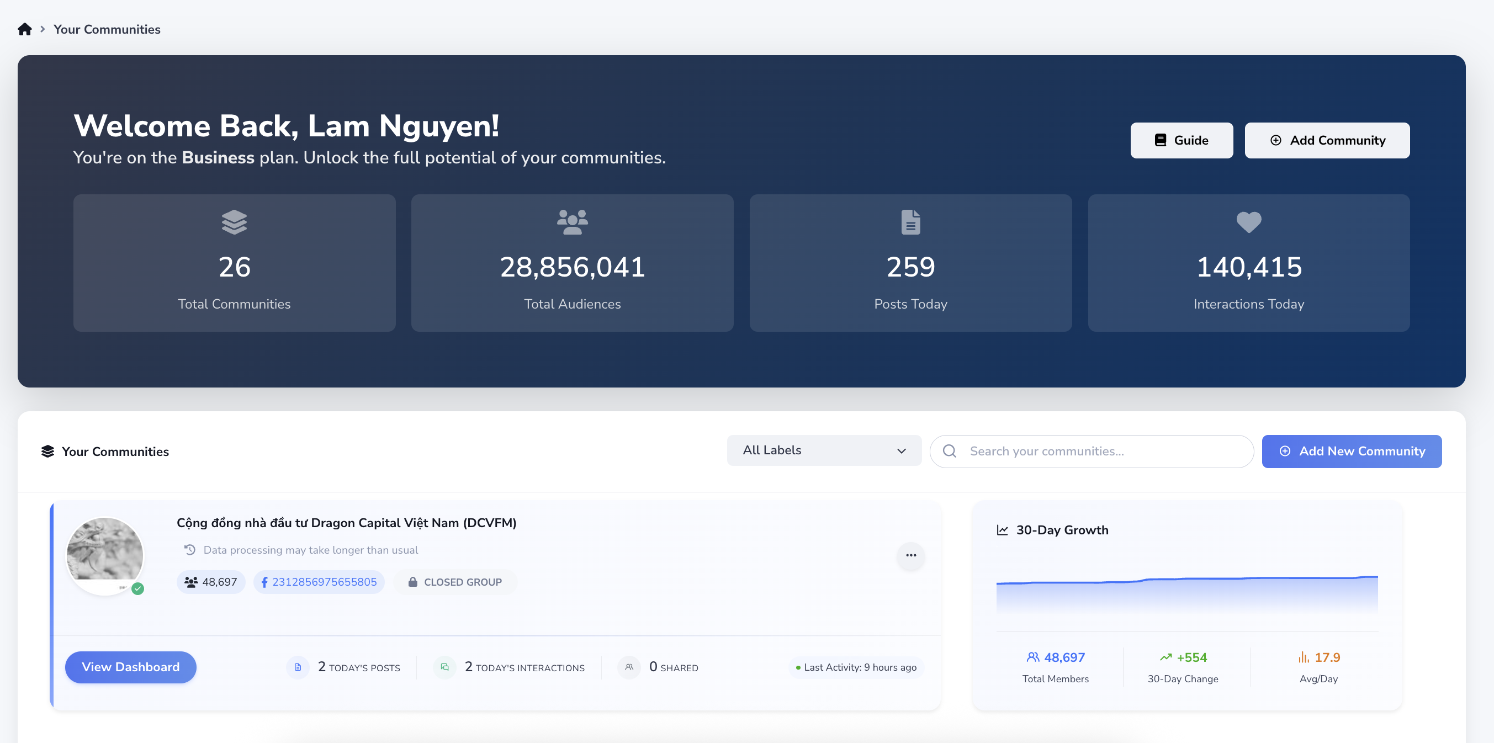The height and width of the screenshot is (743, 1494).
Task: Select the 259 Posts Today value
Action: (x=910, y=267)
